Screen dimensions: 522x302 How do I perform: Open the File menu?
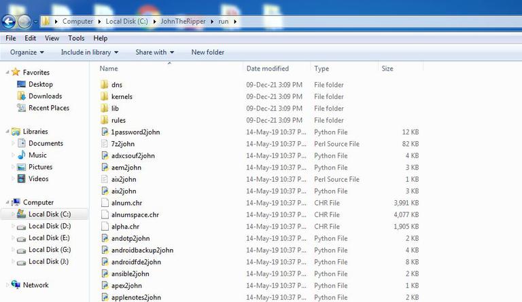11,38
